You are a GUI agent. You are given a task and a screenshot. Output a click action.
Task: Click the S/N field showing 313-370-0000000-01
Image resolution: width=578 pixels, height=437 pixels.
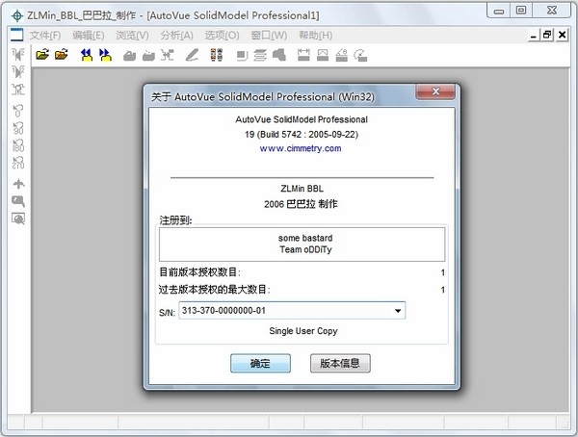[292, 311]
